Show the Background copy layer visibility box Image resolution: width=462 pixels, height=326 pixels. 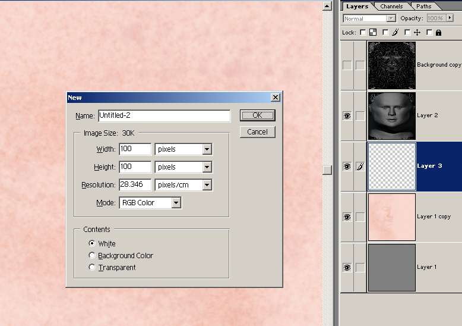point(347,65)
